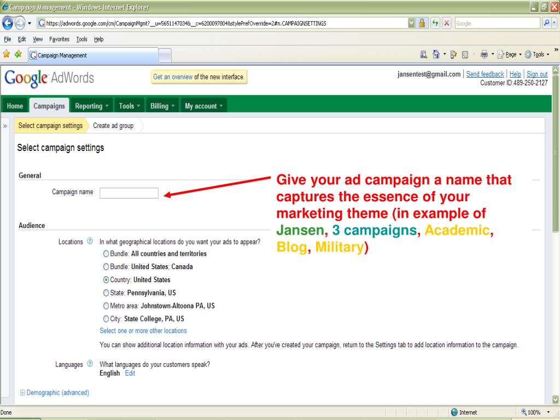Screen dimensions: 560x420
Task: Go back with the browser Back arrow
Action: [x=8, y=23]
